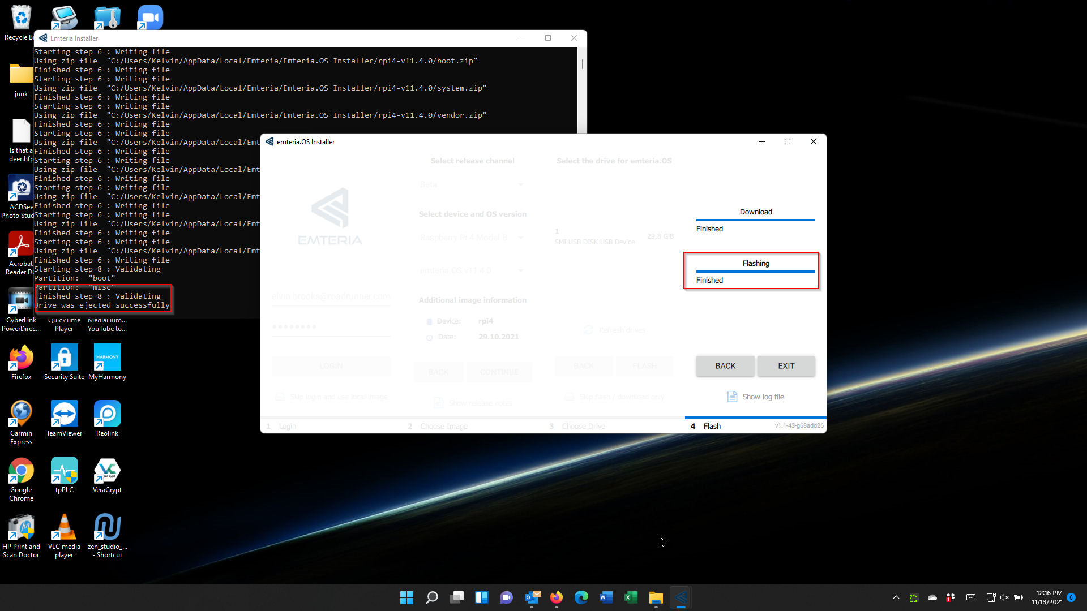Screen dimensions: 1087x611
Task: Open the Beta release channel dropdown
Action: point(472,184)
